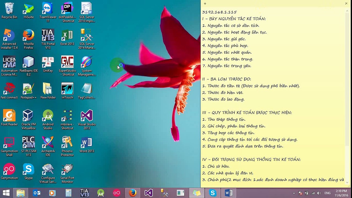
Task: Select the mbslave shortcut icon
Action: tap(67, 120)
